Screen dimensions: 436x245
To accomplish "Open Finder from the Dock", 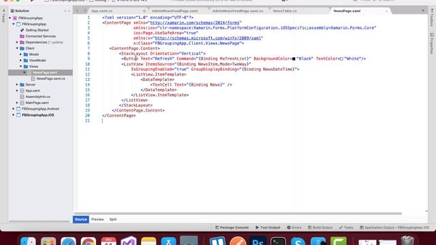I will [x=28, y=241].
